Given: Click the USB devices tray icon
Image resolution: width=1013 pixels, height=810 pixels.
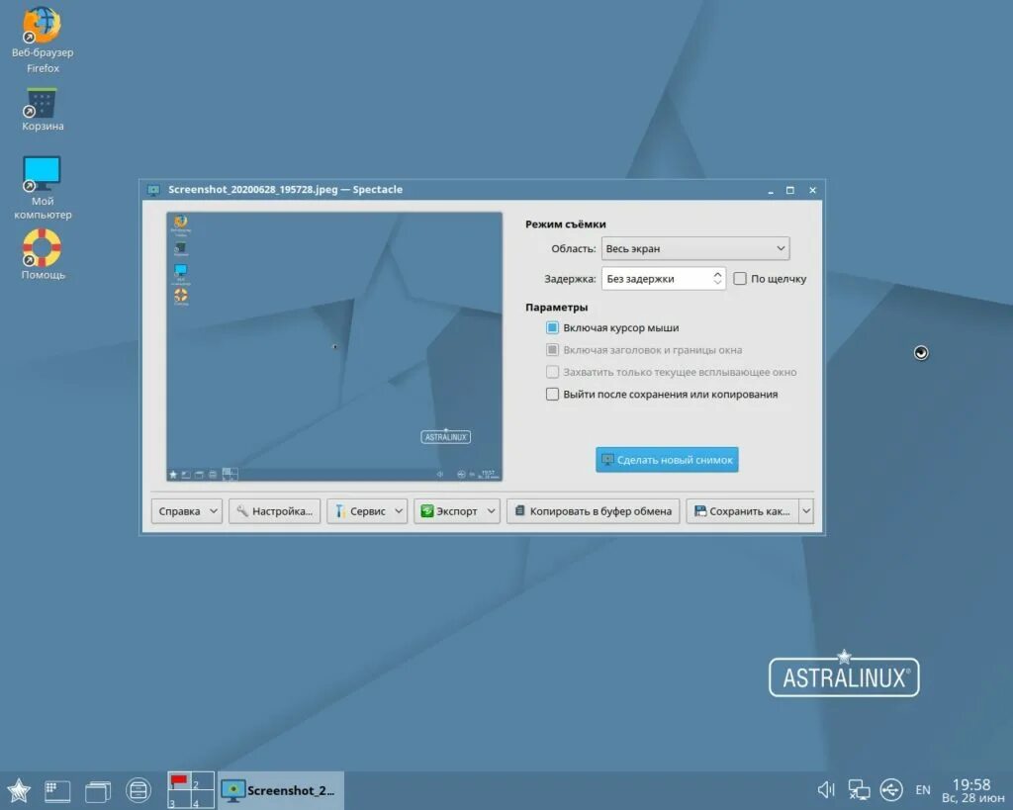Looking at the screenshot, I should (891, 789).
